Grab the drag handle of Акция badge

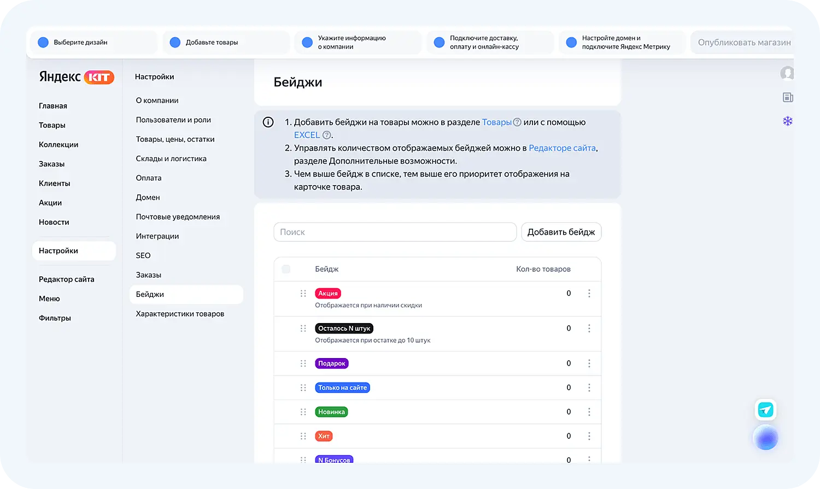[303, 294]
